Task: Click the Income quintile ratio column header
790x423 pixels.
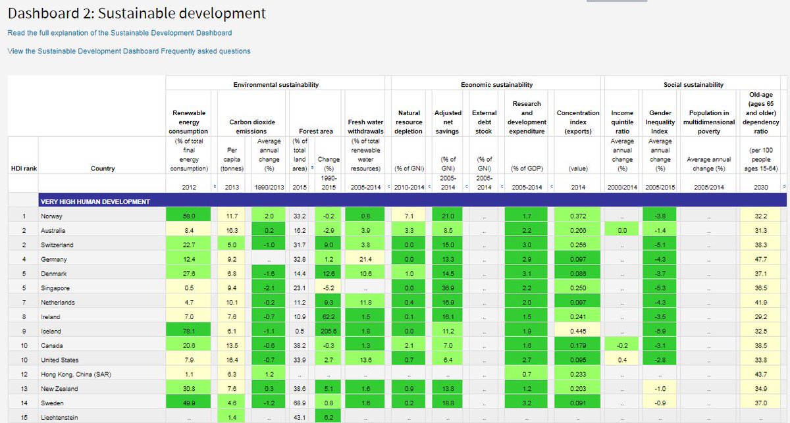Action: [x=622, y=122]
